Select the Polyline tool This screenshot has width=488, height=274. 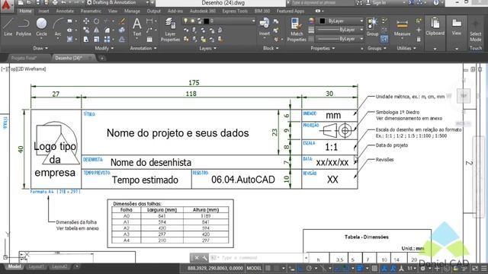pos(24,27)
